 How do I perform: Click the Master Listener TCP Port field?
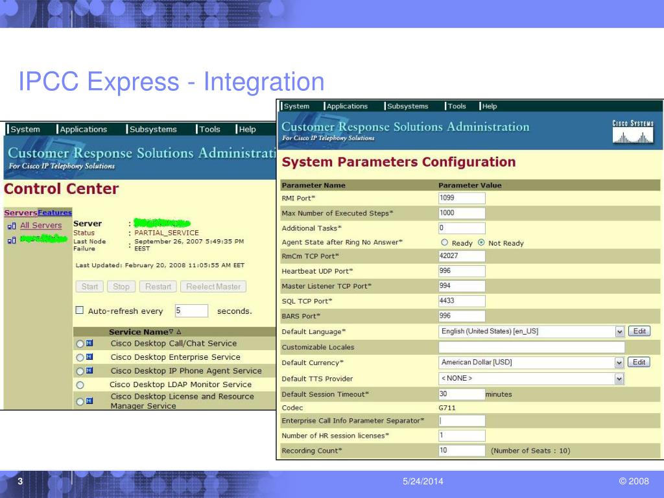[x=462, y=286]
